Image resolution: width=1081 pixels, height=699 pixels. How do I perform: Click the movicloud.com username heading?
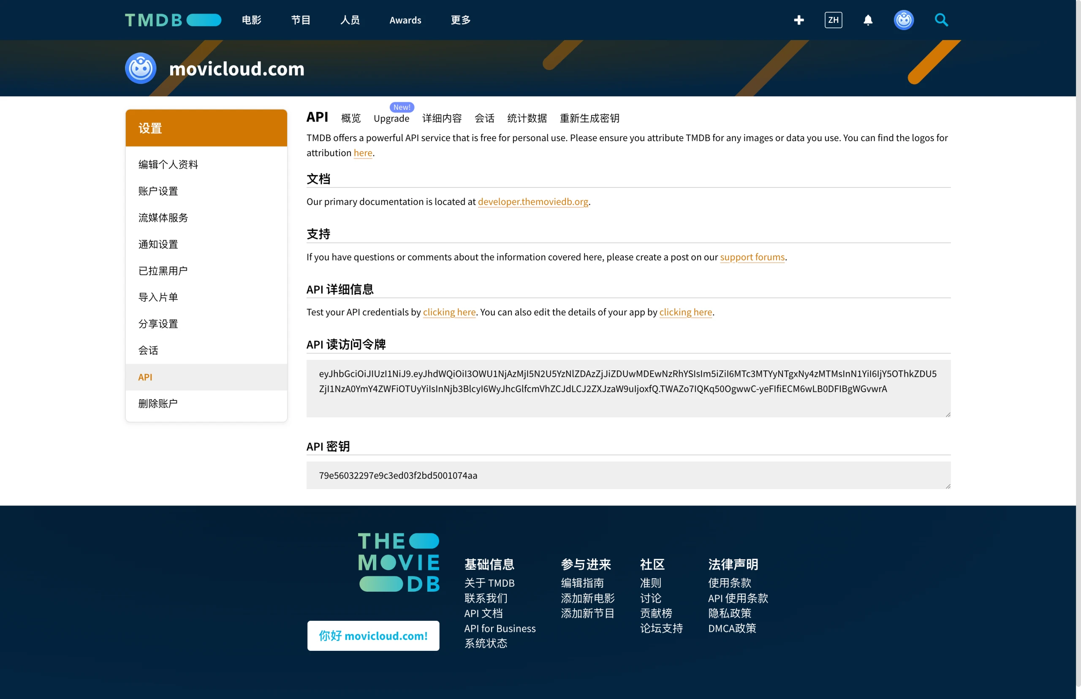tap(236, 68)
